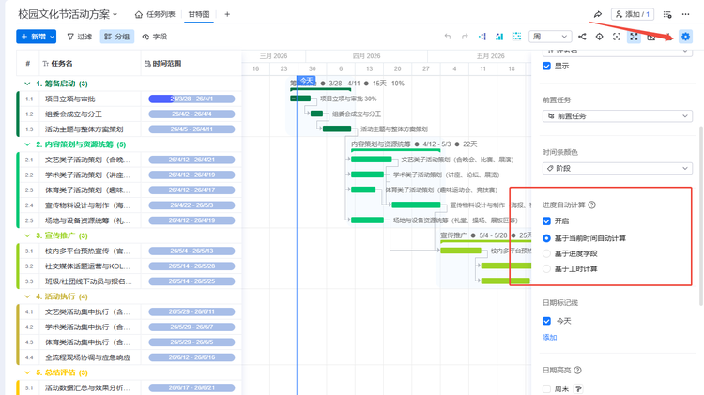Click the fullscreen expand icon
Viewport: 704px width, 395px height.
click(635, 37)
